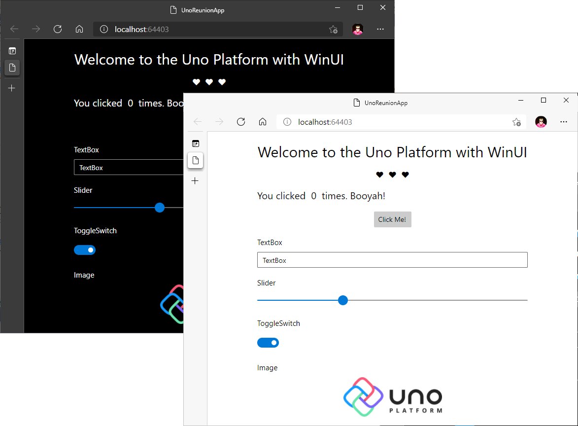Click the forward arrow in the light window
This screenshot has height=426, width=578.
(x=219, y=122)
